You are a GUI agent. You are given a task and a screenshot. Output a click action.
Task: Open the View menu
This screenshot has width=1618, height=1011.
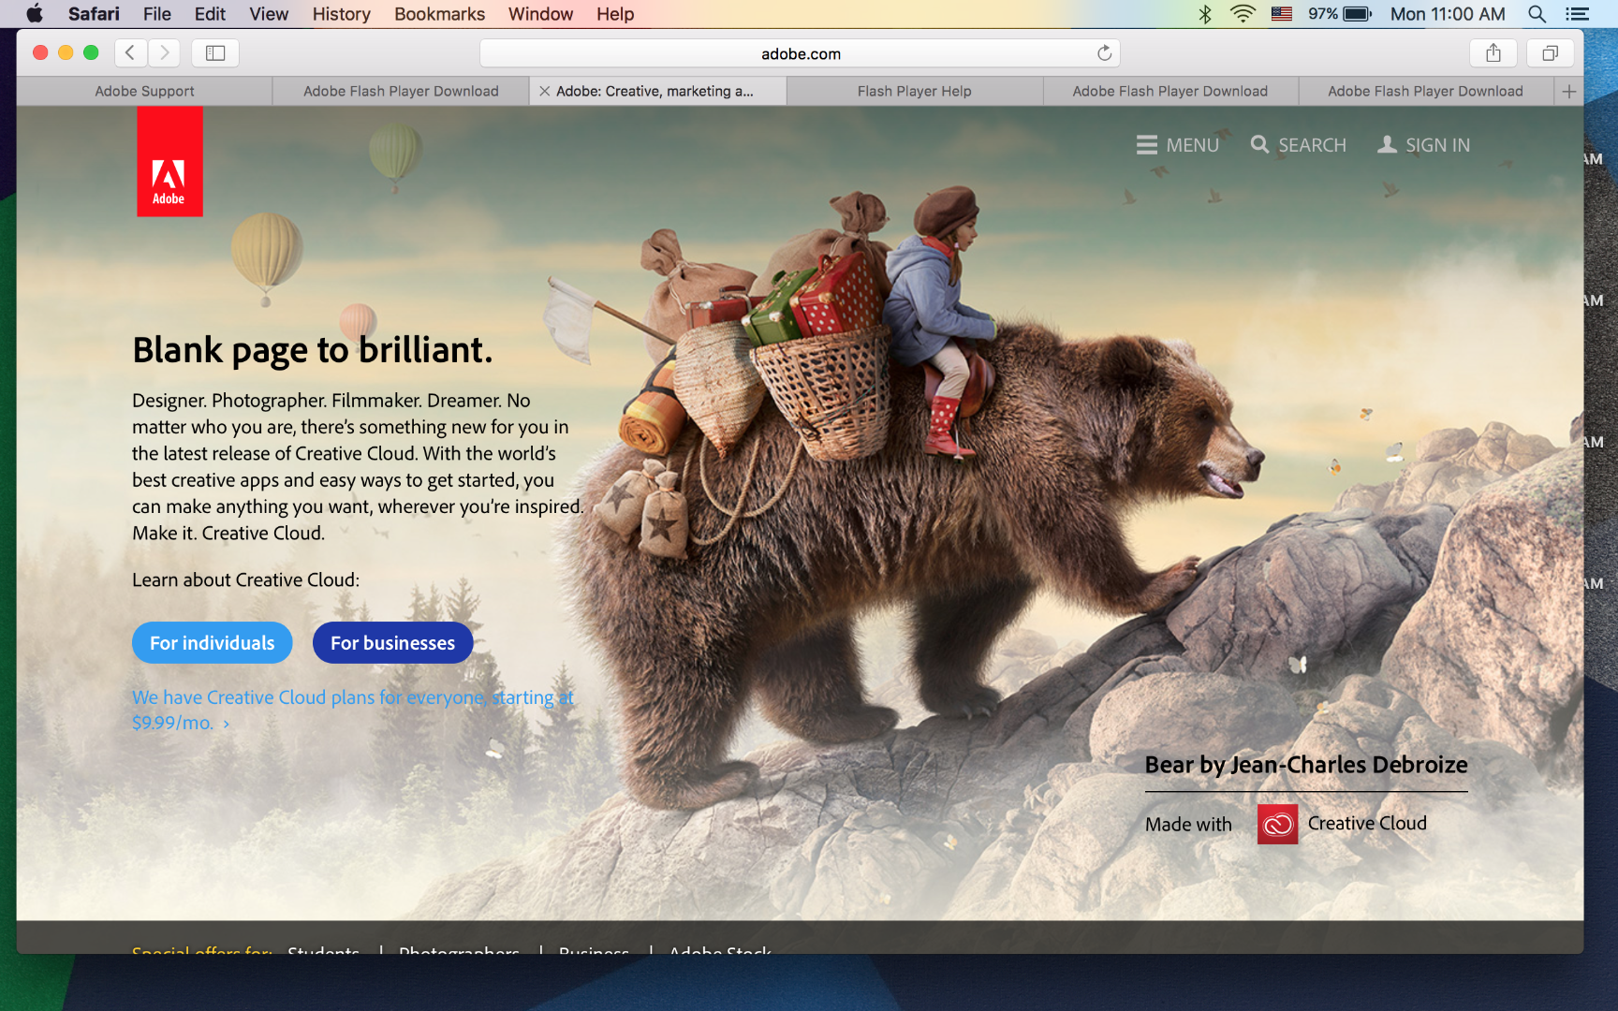[269, 14]
